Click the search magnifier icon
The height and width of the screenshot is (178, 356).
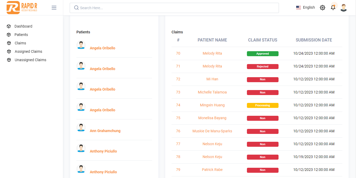76,8
